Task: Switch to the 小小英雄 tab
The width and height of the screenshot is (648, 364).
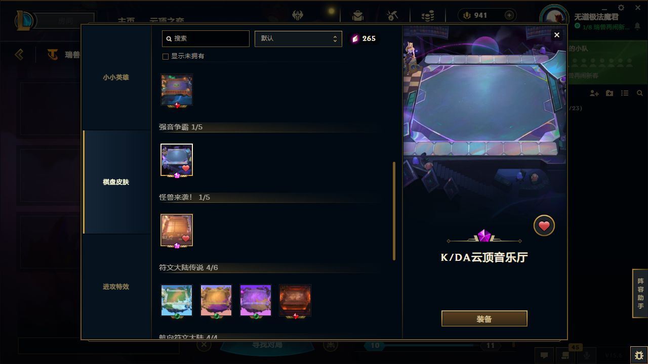Action: pos(116,77)
